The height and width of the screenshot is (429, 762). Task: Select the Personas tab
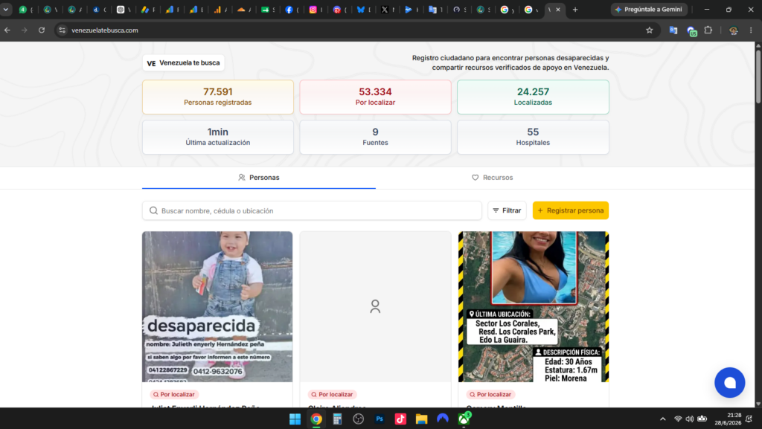tap(258, 178)
